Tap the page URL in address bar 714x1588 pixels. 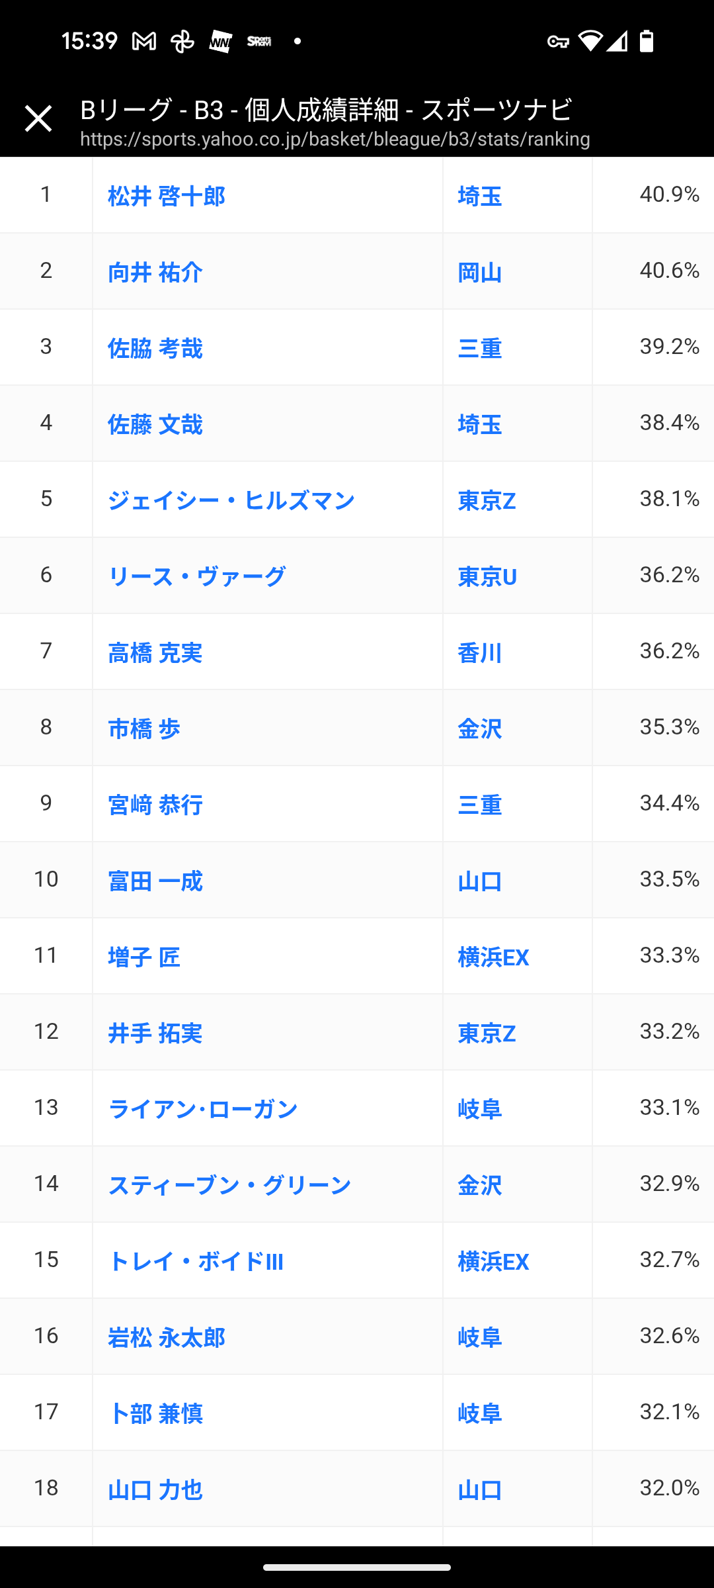click(x=335, y=140)
